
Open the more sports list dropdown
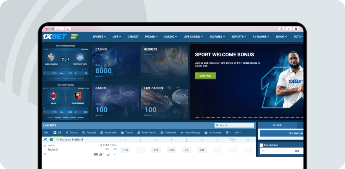(229, 133)
